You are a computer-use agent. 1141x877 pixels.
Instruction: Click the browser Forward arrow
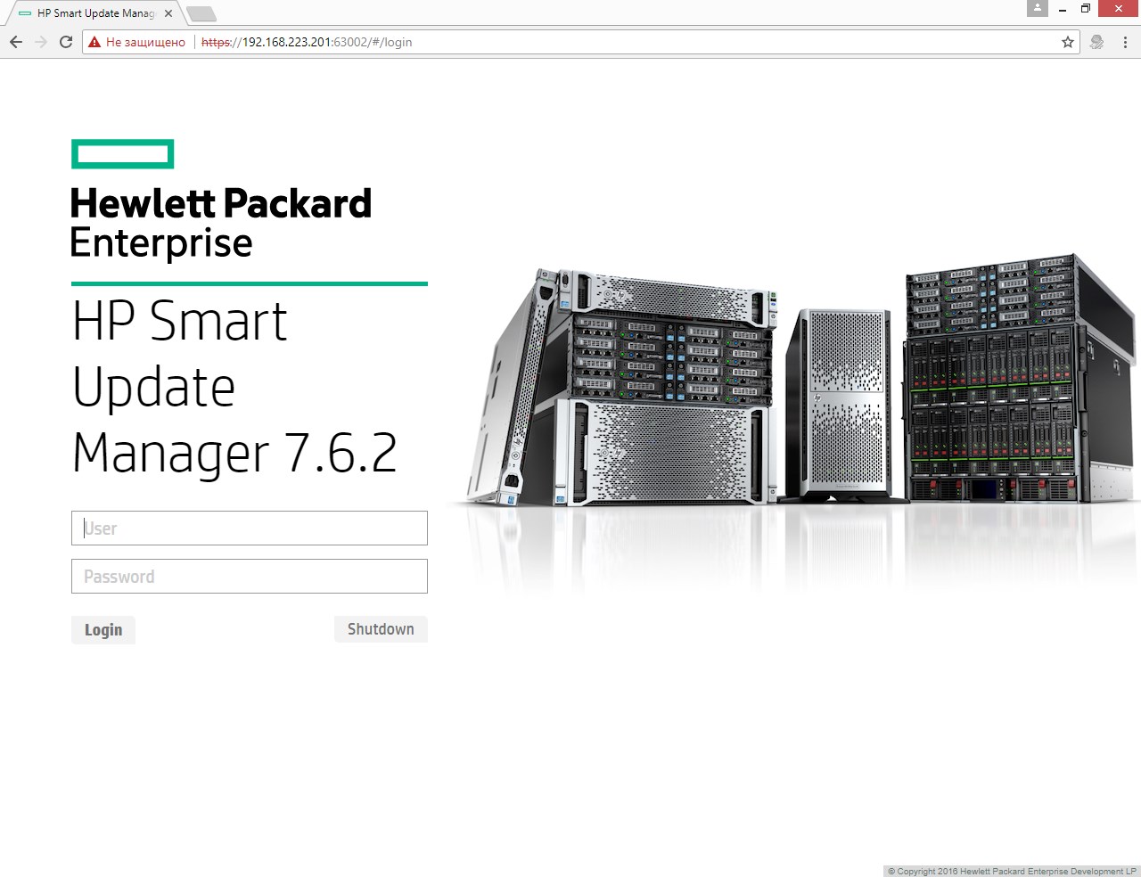[x=41, y=42]
